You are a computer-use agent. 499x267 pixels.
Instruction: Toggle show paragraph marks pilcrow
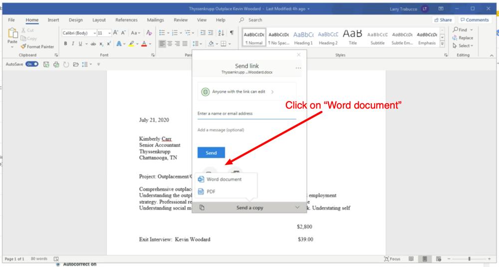tap(232, 33)
